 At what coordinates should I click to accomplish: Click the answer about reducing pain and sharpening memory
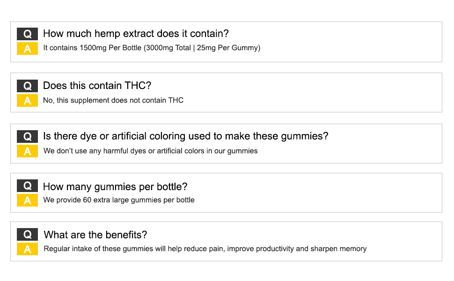pos(205,249)
